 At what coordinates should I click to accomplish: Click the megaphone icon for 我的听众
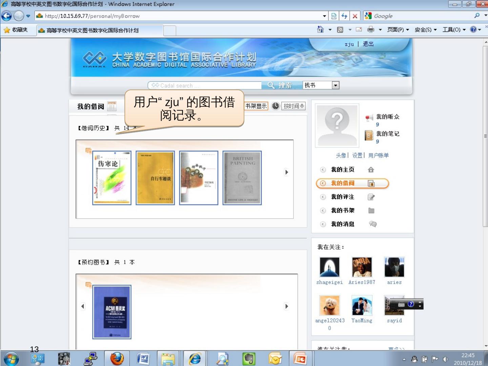click(369, 118)
